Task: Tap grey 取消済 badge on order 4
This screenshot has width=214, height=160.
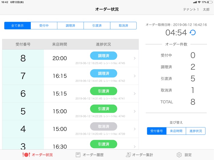Action: pos(104,126)
